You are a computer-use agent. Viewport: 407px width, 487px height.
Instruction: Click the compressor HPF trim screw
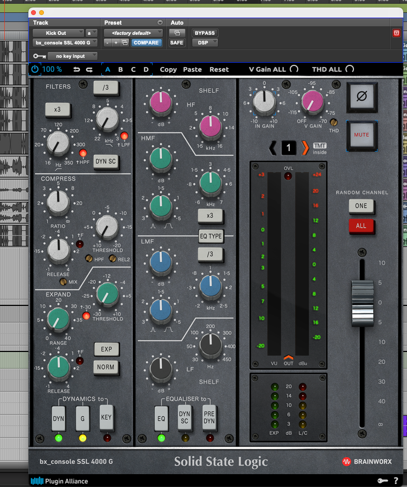pos(89,258)
